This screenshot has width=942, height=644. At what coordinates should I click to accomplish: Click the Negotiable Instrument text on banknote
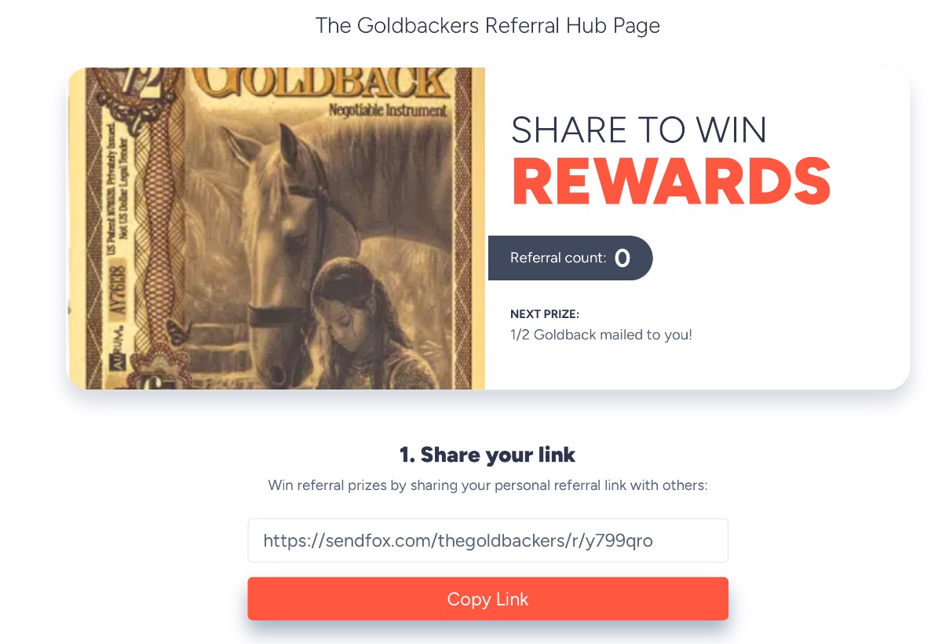389,111
